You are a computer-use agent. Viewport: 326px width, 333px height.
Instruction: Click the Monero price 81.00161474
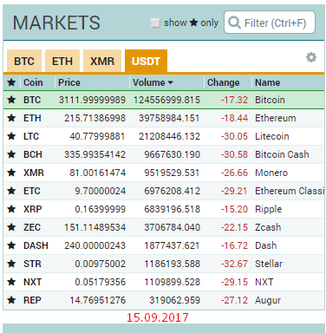coord(98,173)
